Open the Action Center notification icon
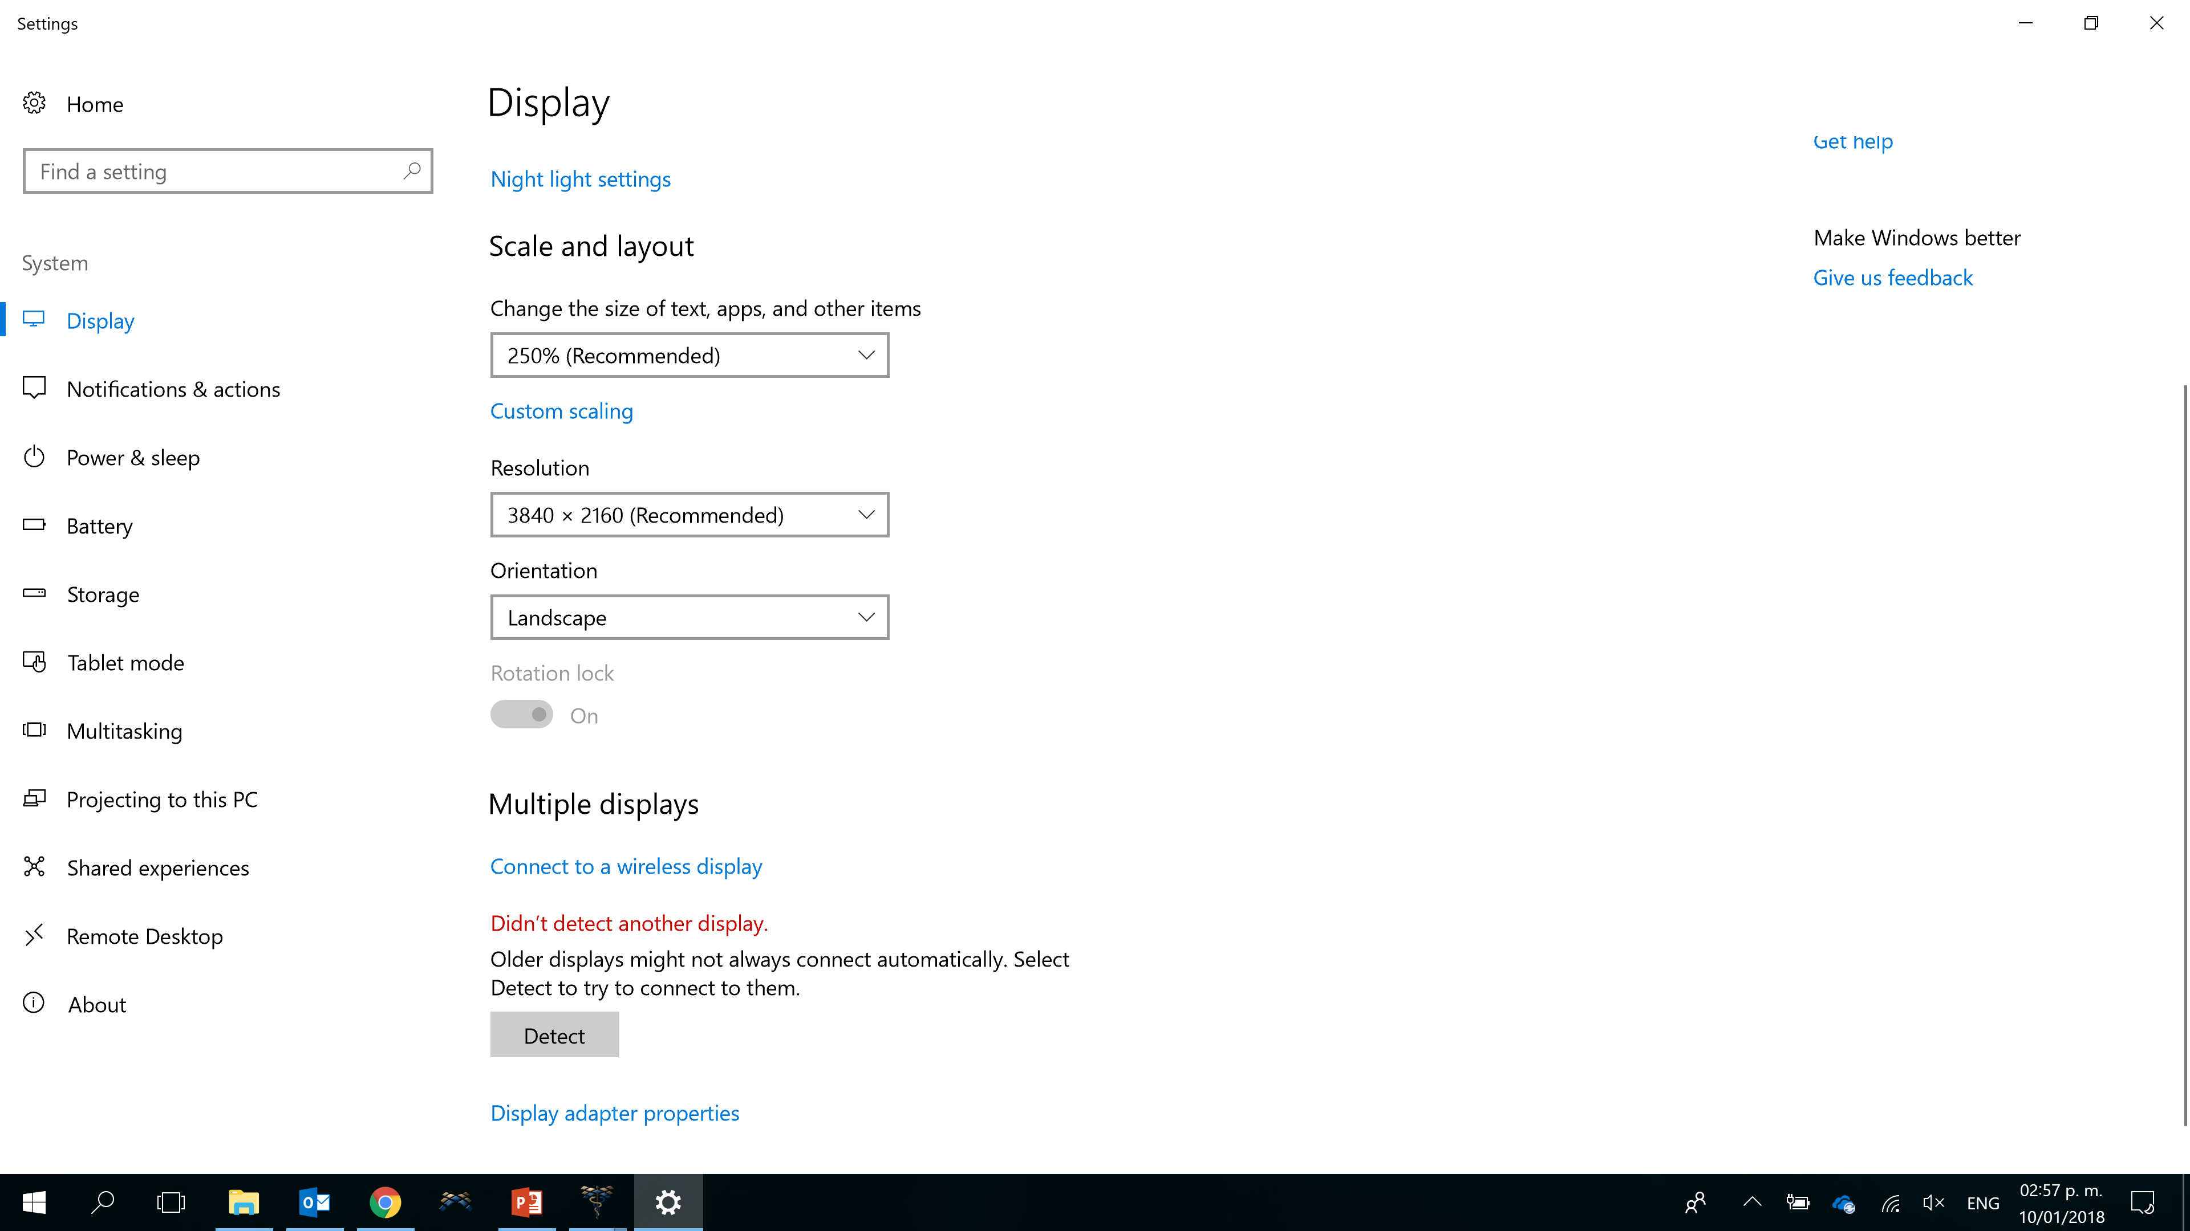 point(2142,1202)
